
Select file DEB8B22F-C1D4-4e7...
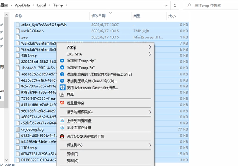pos(39,160)
